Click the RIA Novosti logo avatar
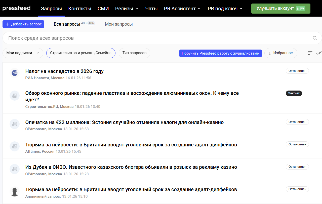The height and width of the screenshot is (204, 322). click(x=15, y=73)
